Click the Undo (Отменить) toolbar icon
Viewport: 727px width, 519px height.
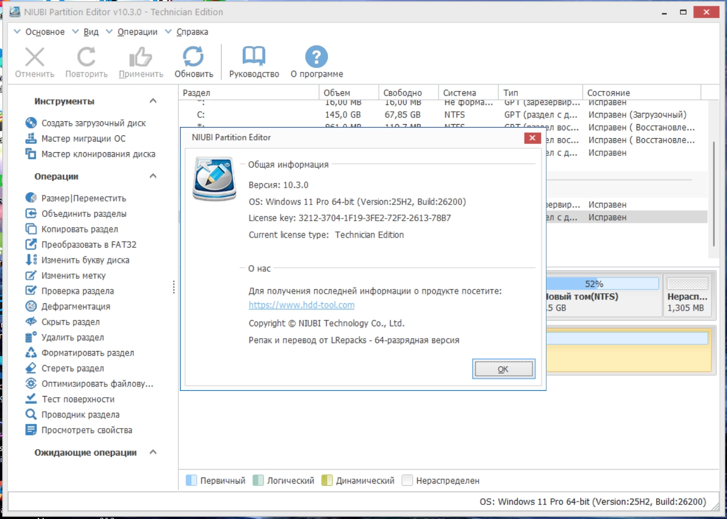click(x=35, y=57)
